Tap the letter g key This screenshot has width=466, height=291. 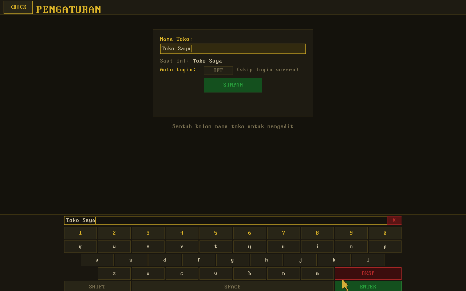tap(233, 260)
